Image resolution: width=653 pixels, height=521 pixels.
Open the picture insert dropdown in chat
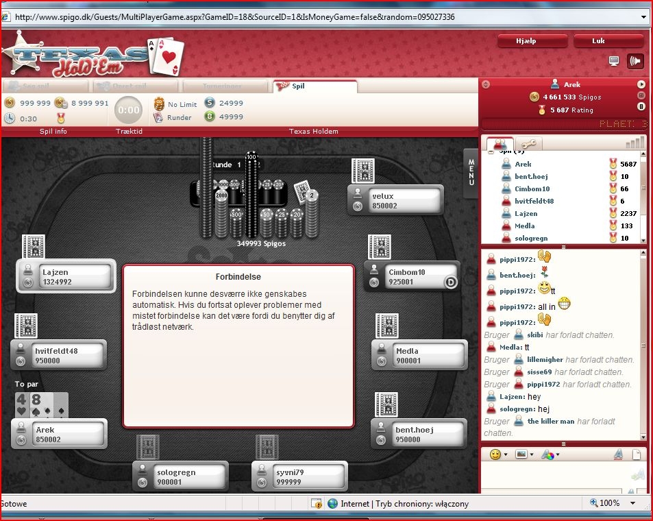[523, 455]
